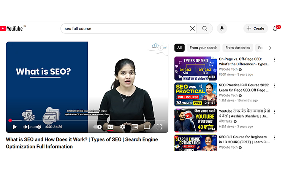Toggle the autoplay switch

[x=97, y=127]
